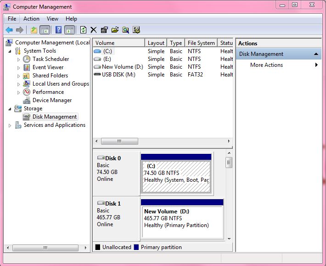Click the Open folder toolbar icon

(115, 30)
